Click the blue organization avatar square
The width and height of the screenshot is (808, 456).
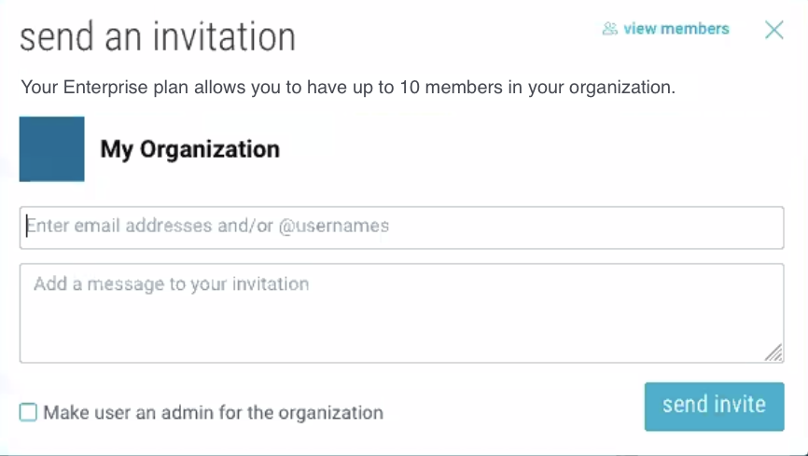pos(52,149)
